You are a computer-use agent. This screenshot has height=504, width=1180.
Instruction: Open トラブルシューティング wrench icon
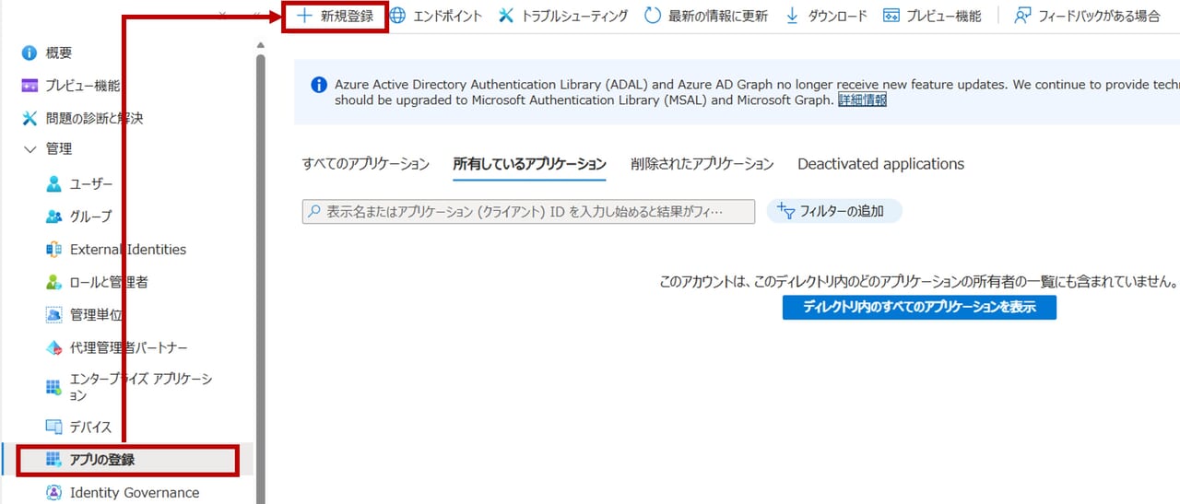[506, 16]
